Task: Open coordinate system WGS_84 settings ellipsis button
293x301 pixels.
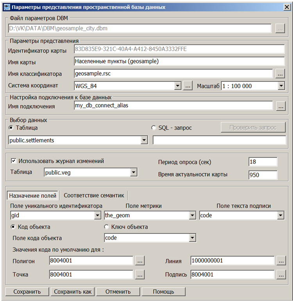Action: point(188,86)
